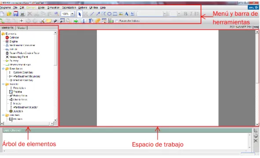Click the zoom magnifier icon beside 100%
Screen dimensions: 260x158
tap(57, 14)
